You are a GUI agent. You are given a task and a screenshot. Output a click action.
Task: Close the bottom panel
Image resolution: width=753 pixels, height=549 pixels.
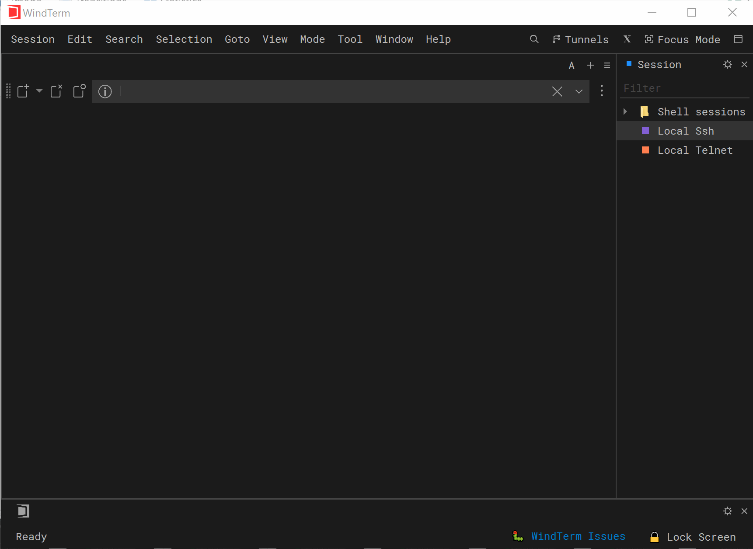[x=744, y=511]
